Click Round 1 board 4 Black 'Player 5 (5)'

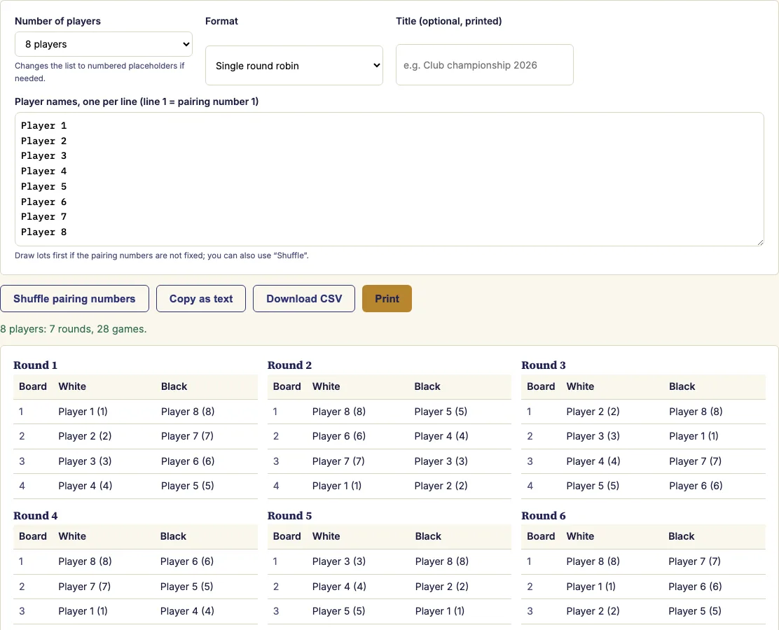[x=187, y=486]
